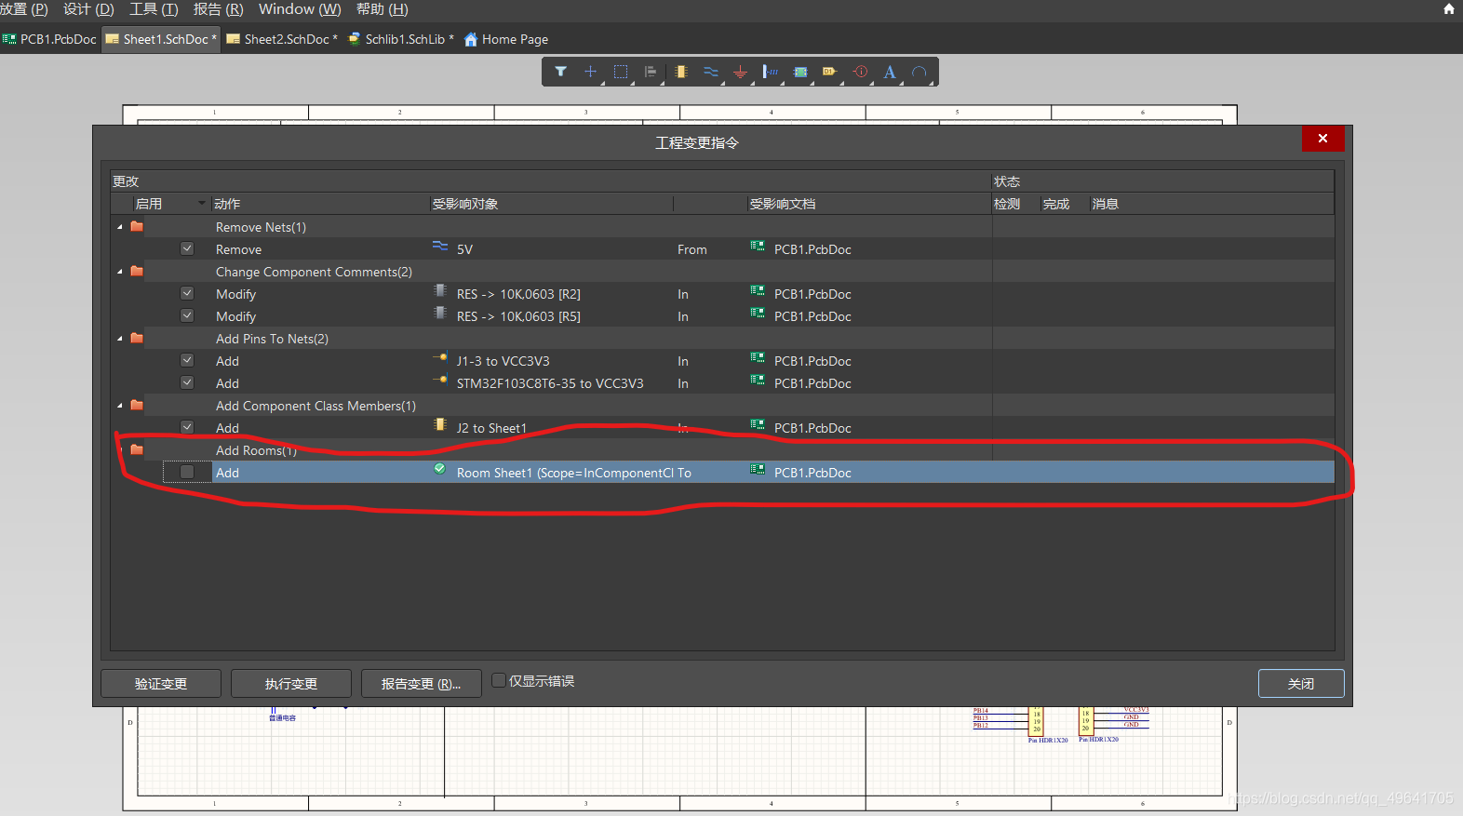Open the Window (W) menu

[x=300, y=9]
